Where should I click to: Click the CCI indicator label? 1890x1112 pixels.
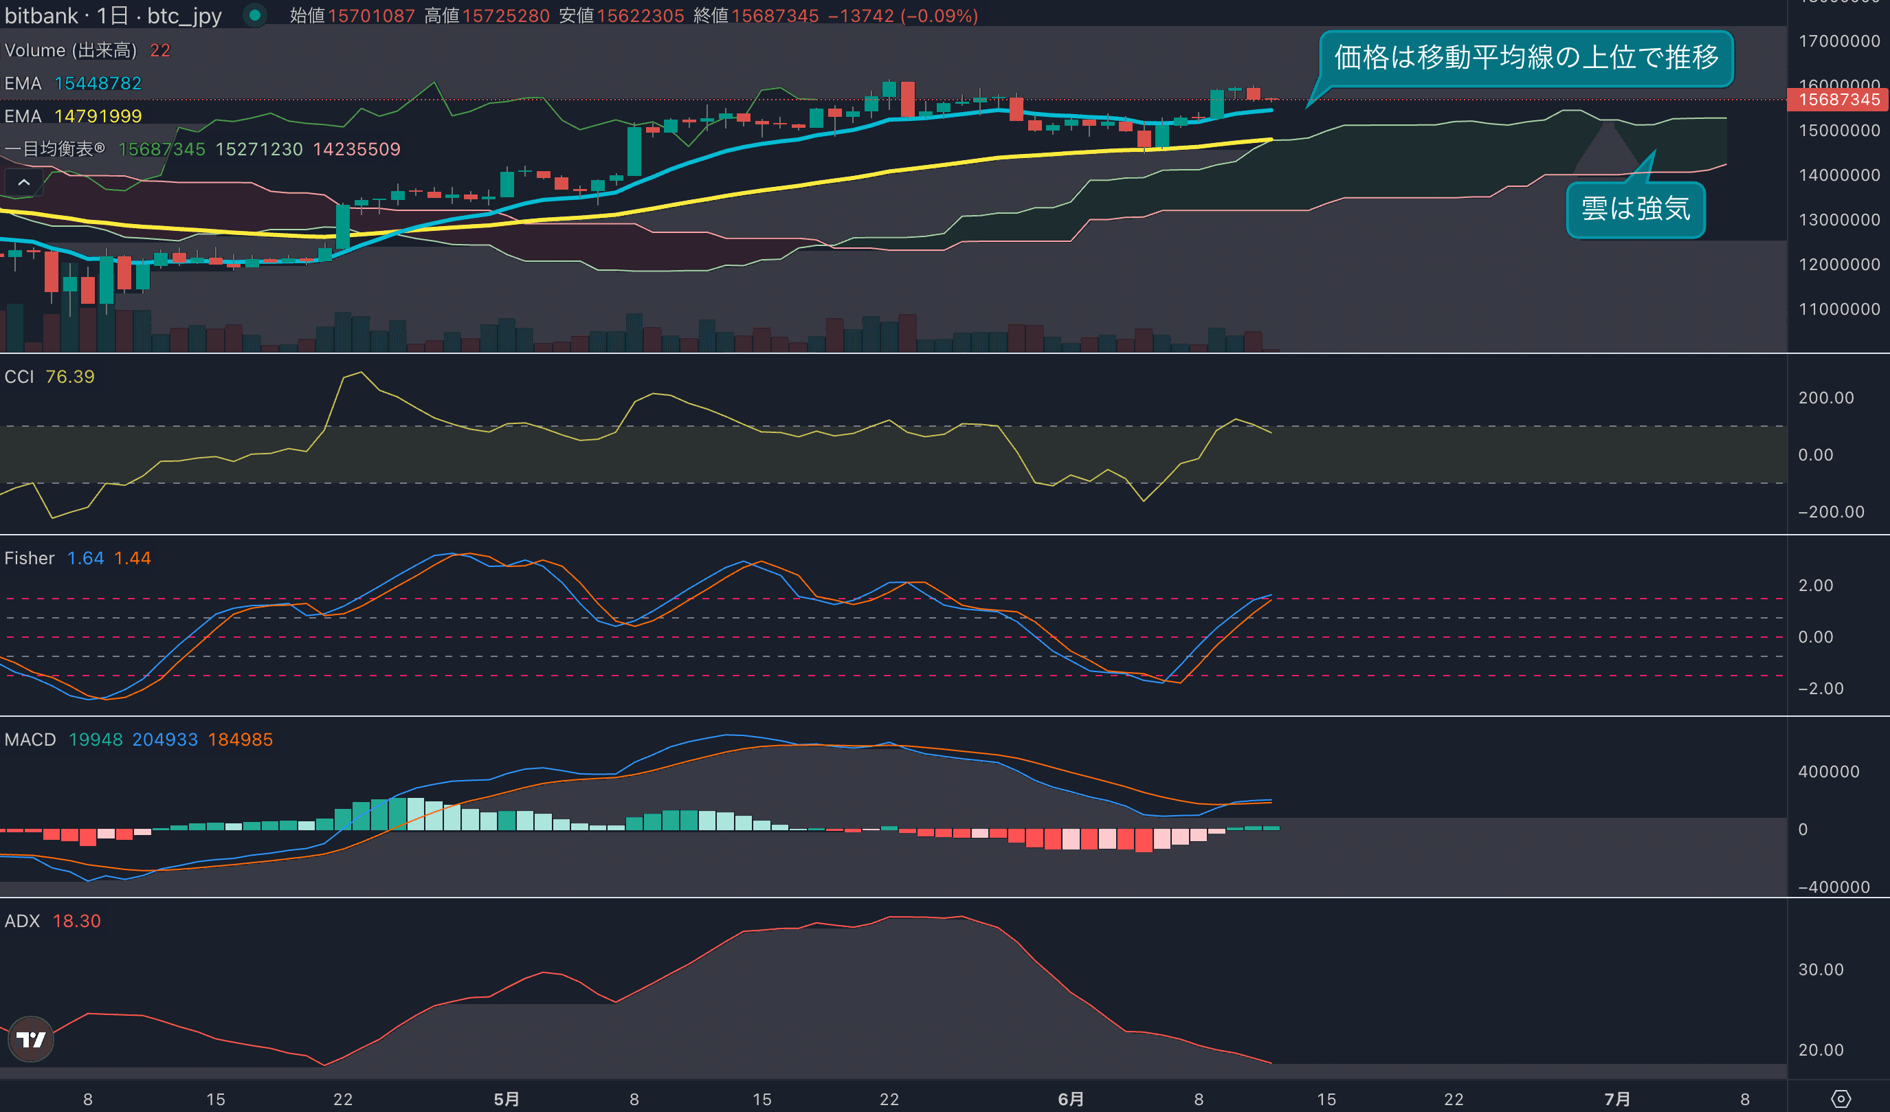19,377
